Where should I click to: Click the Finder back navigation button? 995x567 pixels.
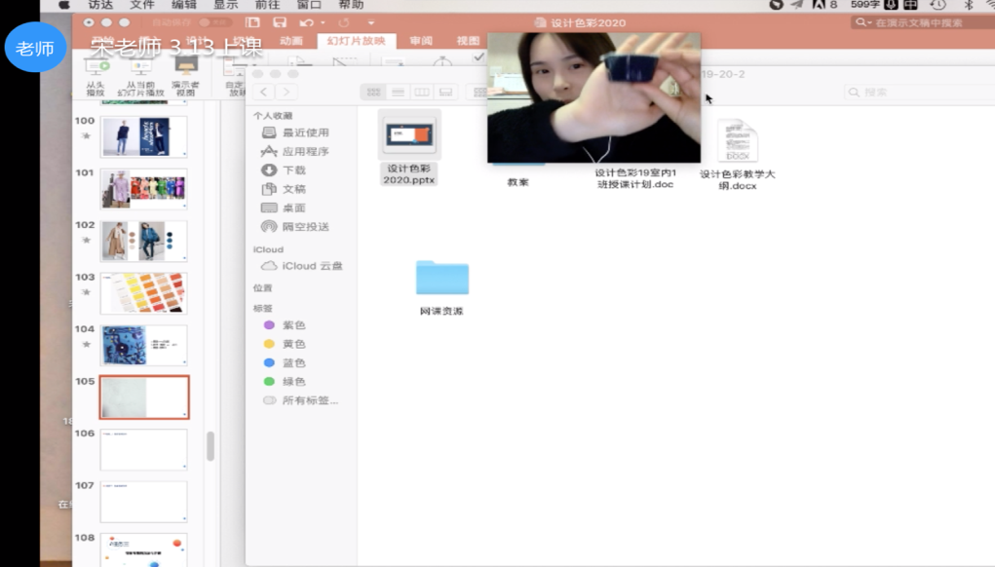click(264, 92)
